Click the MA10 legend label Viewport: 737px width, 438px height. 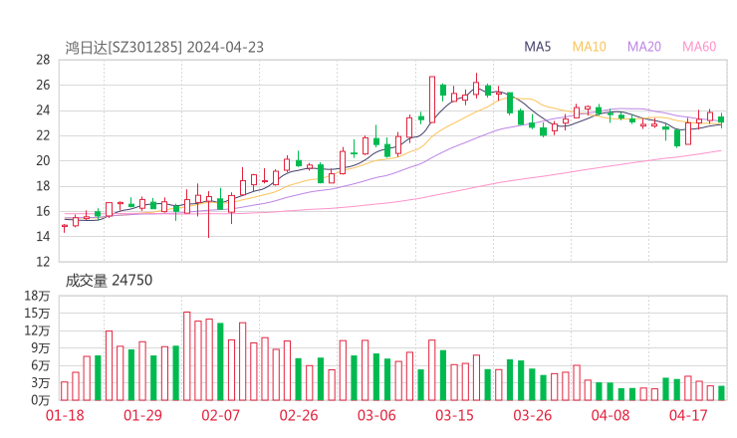(589, 47)
